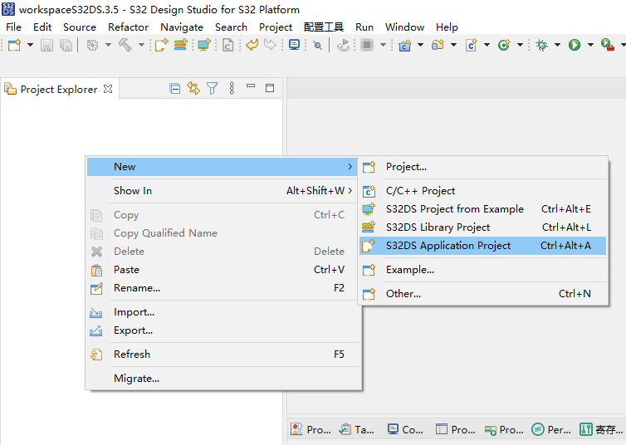626x445 pixels.
Task: Open the File menu
Action: (13, 27)
